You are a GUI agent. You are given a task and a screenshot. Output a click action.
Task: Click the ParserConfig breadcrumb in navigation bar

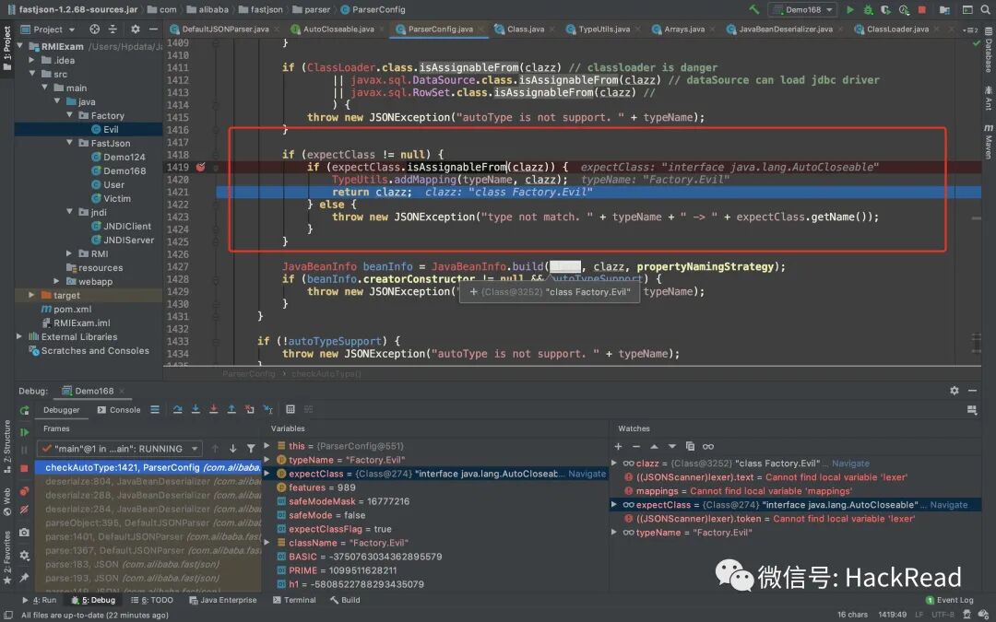click(x=373, y=9)
